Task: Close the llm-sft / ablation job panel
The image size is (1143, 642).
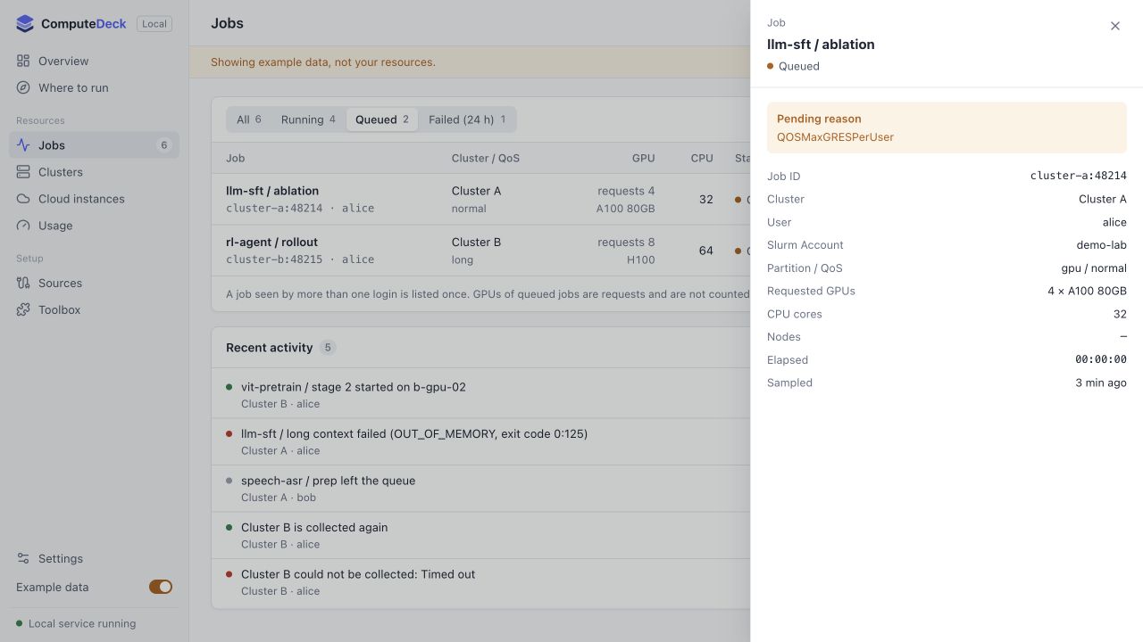Action: click(1115, 26)
